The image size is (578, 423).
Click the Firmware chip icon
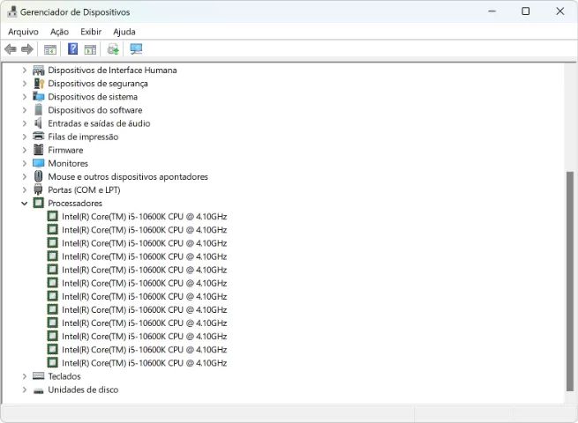[x=38, y=150]
